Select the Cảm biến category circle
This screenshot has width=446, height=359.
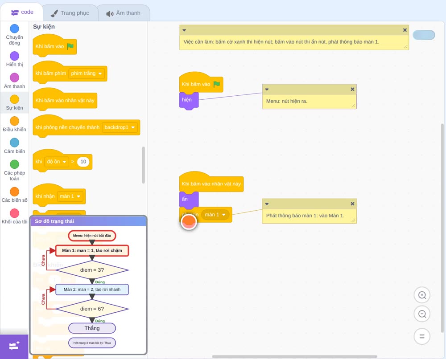pos(15,143)
